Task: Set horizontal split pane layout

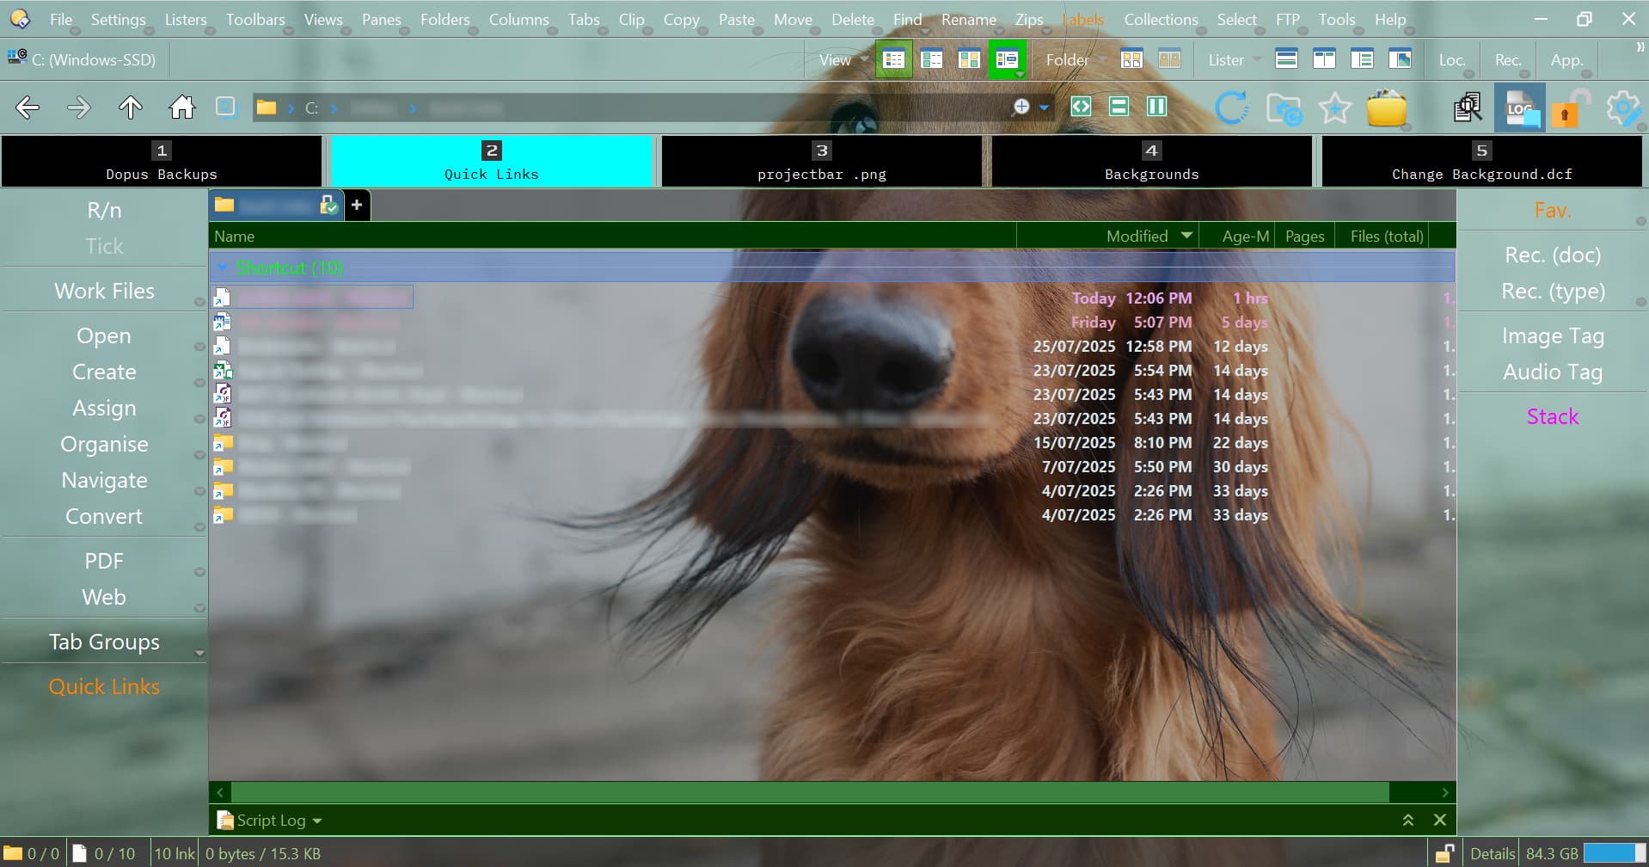Action: 1119,107
